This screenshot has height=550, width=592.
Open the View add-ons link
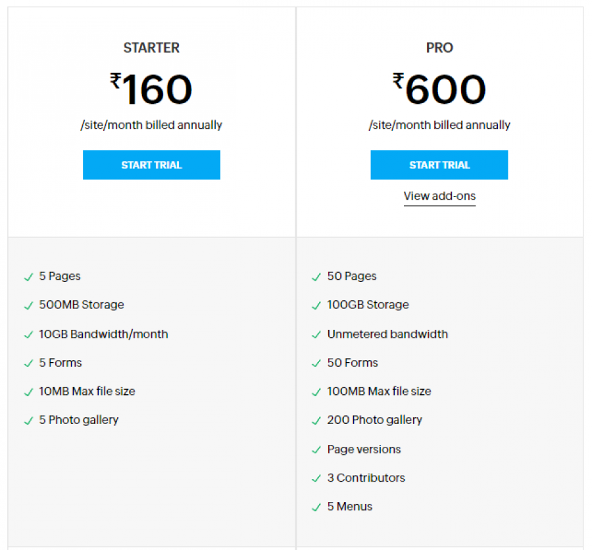[x=439, y=196]
